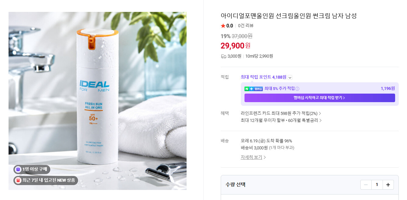Expand the 최대 적립 포인트 dropdown arrow

click(290, 77)
